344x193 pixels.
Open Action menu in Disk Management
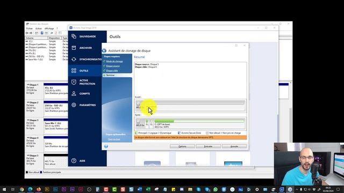pos(38,28)
